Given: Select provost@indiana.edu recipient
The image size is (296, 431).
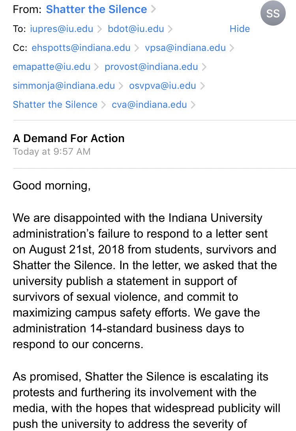Looking at the screenshot, I should coord(151,67).
